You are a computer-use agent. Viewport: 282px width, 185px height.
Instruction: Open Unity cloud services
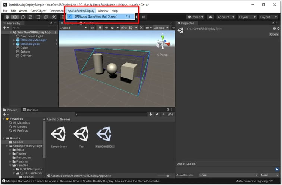click(x=210, y=17)
